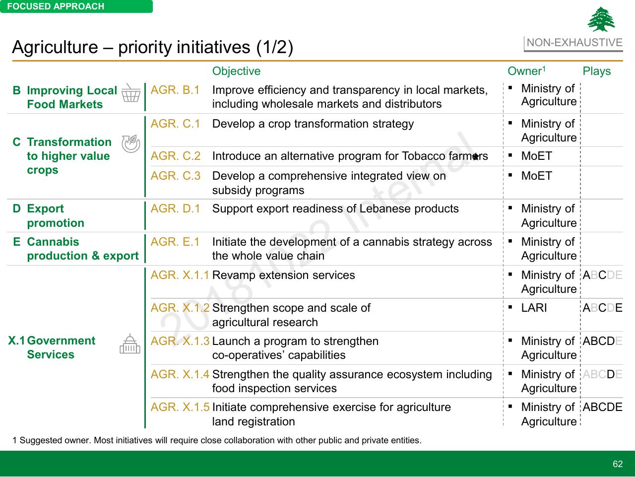635x477 pixels.
Task: Click the shopping basket icon
Action: point(131,93)
